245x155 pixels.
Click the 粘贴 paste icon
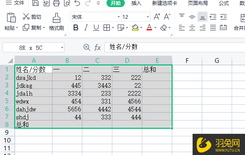pyautogui.click(x=11, y=17)
